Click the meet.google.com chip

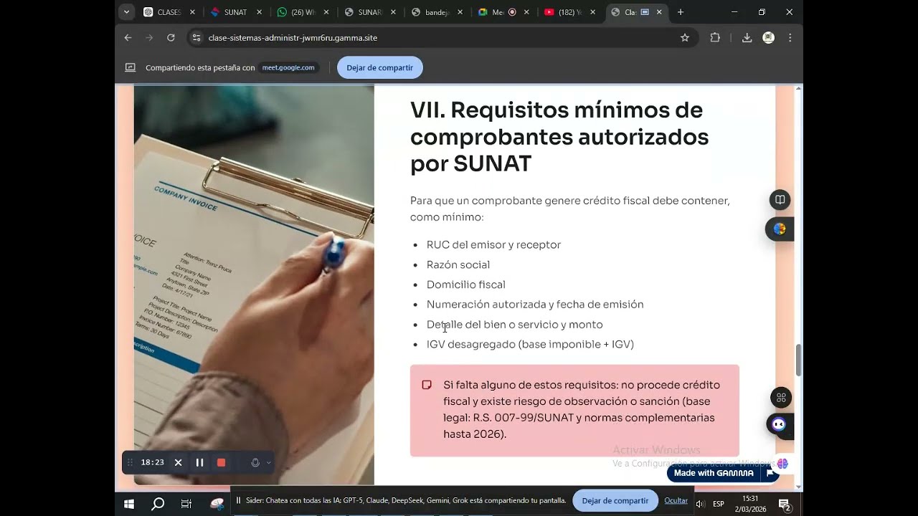[288, 67]
